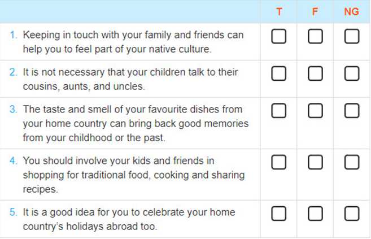Click the NG column header

351,12
